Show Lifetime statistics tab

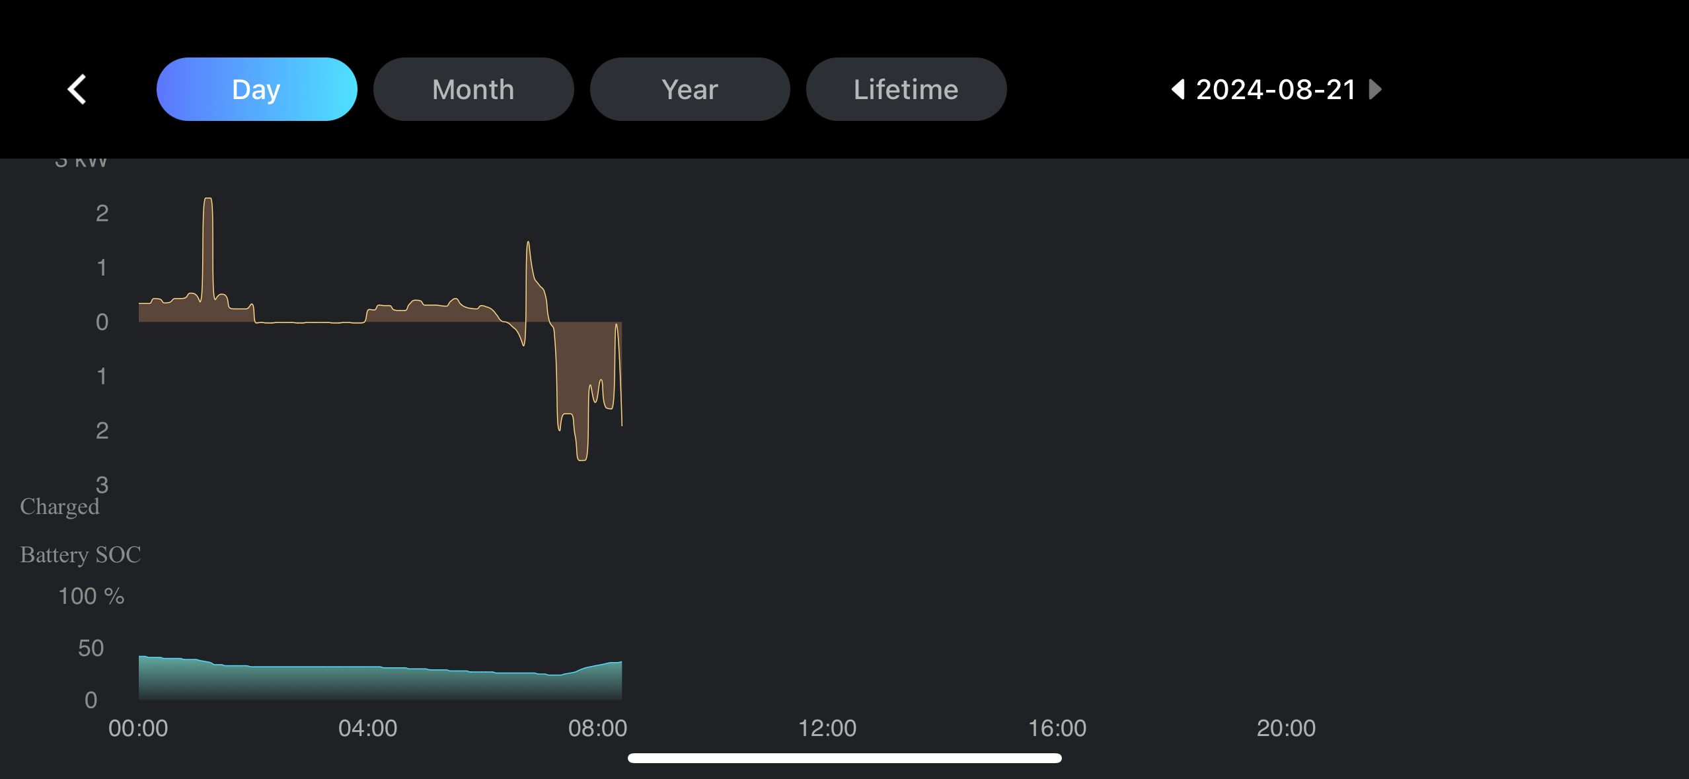coord(906,89)
